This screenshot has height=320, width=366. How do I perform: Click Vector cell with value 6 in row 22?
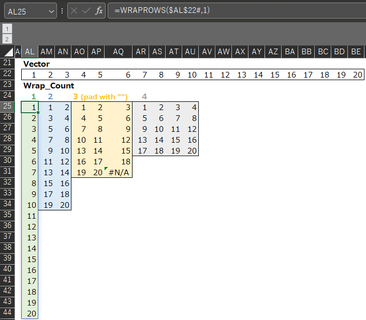pos(119,75)
